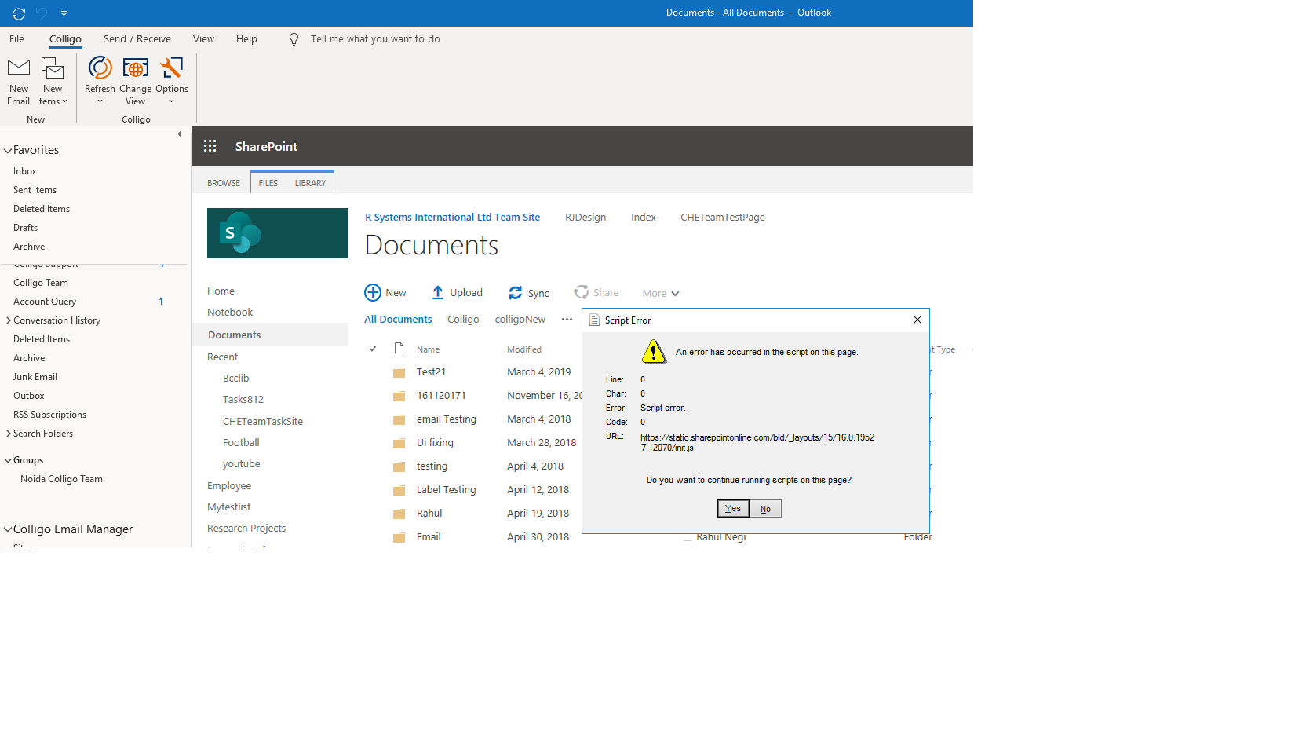The height and width of the screenshot is (750, 1295).
Task: Select the Refresh icon in Colligo ribbon
Action: coord(100,69)
